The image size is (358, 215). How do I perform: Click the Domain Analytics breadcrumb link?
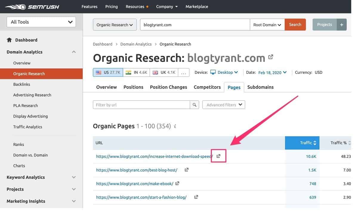[x=136, y=44]
